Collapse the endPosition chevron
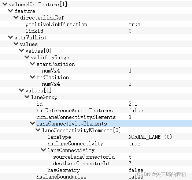The width and height of the screenshot is (192, 180). 33,77
